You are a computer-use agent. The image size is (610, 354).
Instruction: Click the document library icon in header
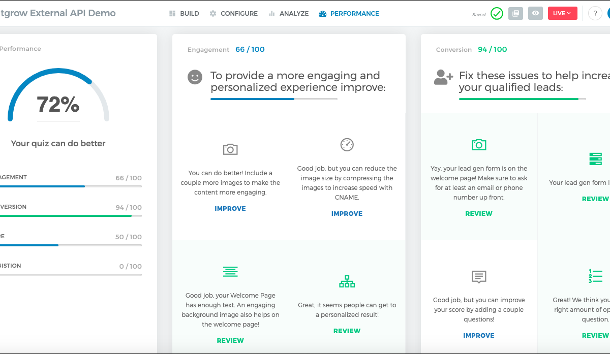(515, 14)
